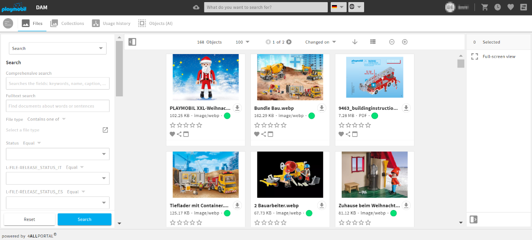Screen dimensions: 532x240
Task: Collapse the left filter panel
Action: 132,42
